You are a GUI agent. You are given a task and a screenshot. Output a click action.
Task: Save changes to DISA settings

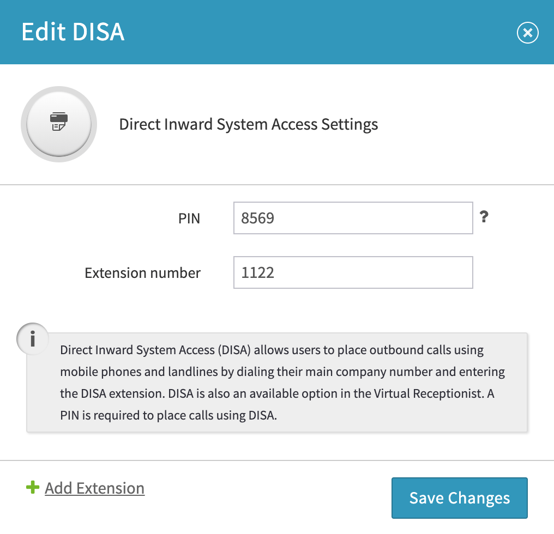click(x=459, y=498)
